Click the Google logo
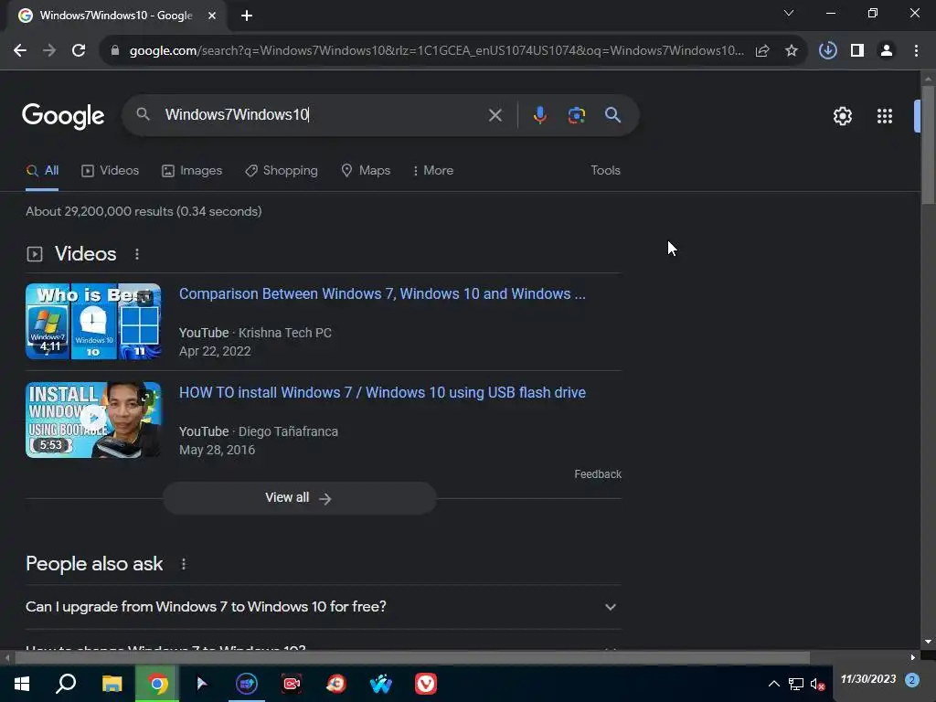936x702 pixels. coord(63,115)
